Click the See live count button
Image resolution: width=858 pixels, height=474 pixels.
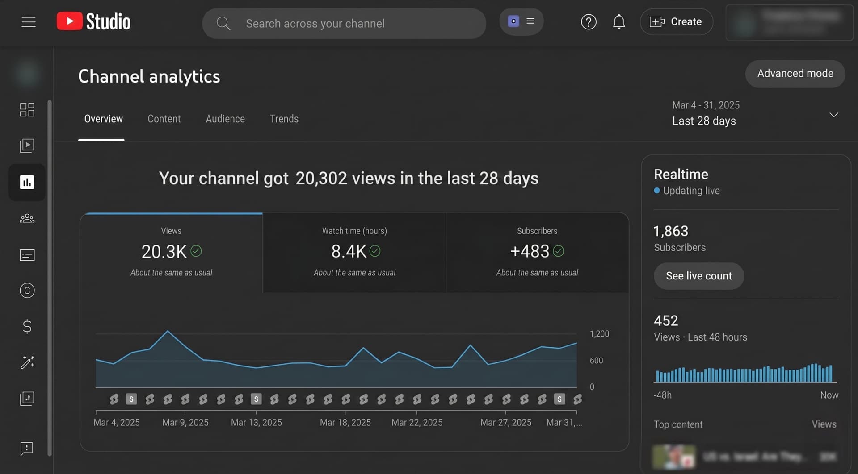tap(698, 276)
